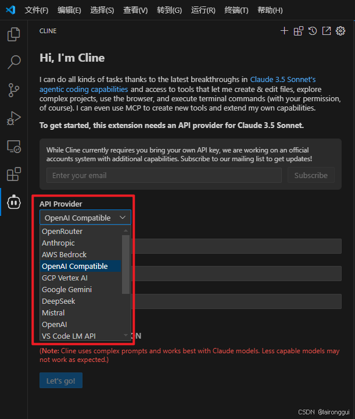This screenshot has height=419, width=355.
Task: Click the VS Code logo icon
Action: pyautogui.click(x=10, y=10)
